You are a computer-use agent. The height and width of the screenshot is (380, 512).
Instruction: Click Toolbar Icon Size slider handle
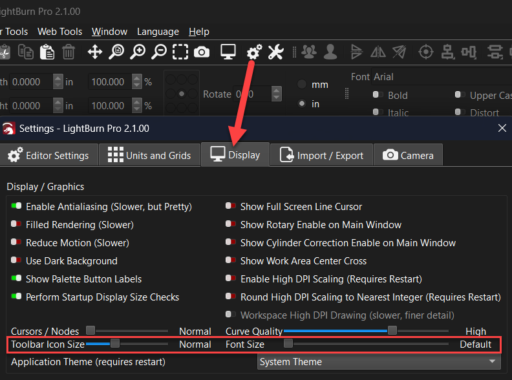click(115, 343)
